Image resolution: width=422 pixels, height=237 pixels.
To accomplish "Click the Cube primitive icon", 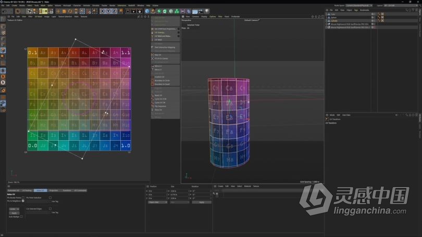I will [x=147, y=11].
